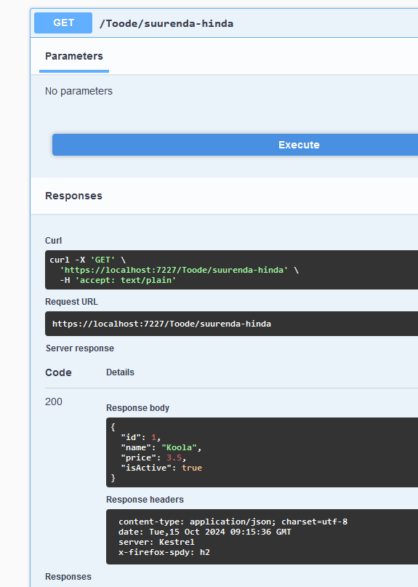
Task: Click the Execute button
Action: click(x=235, y=145)
